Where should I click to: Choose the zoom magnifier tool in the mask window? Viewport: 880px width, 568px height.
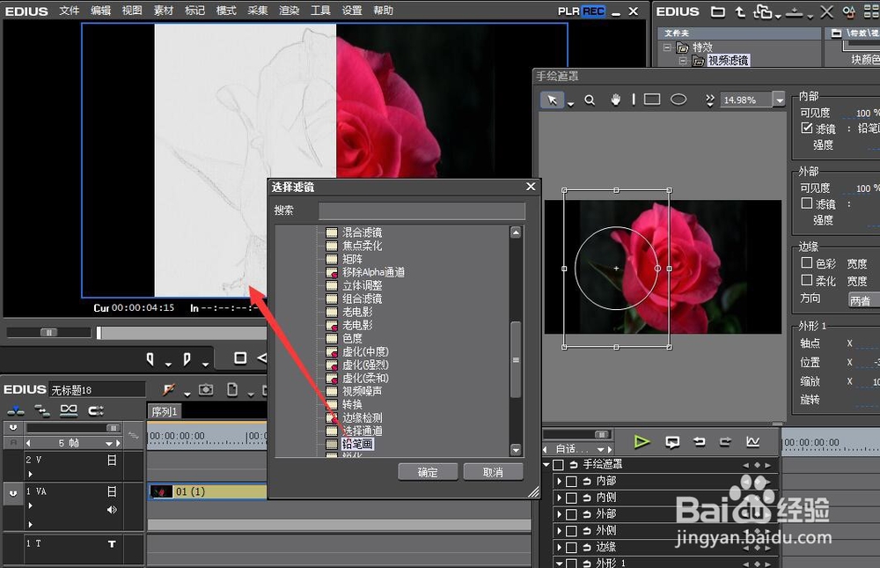590,100
